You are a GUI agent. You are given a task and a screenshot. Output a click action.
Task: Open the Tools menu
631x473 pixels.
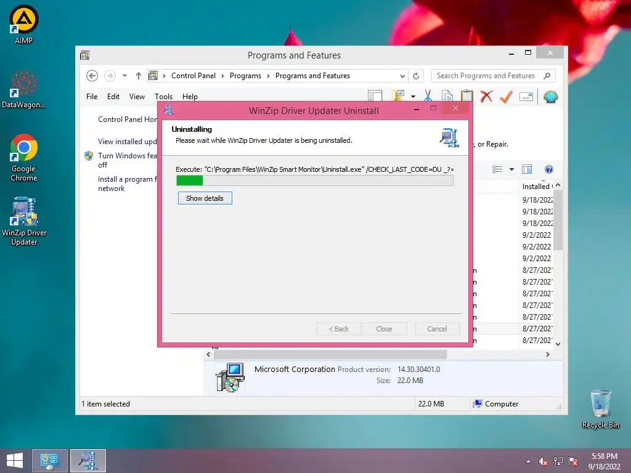(x=163, y=97)
